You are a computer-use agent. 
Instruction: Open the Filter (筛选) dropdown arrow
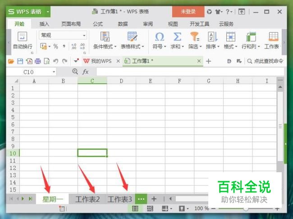201,46
